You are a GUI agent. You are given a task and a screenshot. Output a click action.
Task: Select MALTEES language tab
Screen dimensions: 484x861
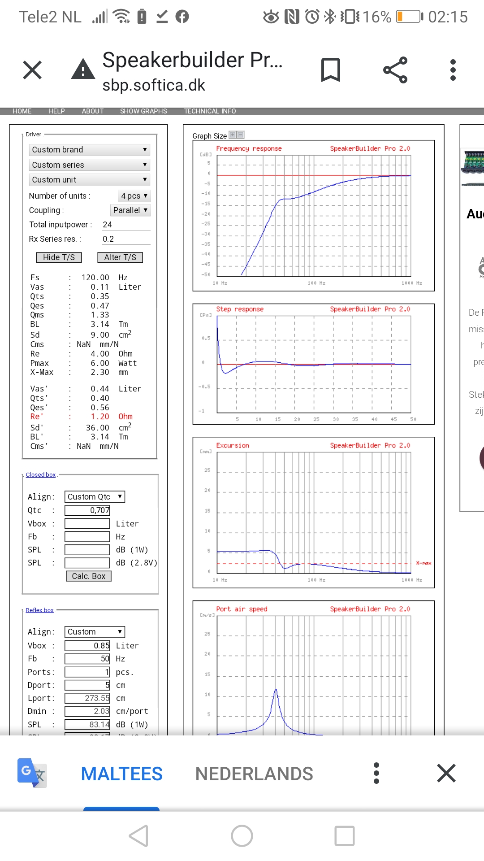click(x=121, y=774)
